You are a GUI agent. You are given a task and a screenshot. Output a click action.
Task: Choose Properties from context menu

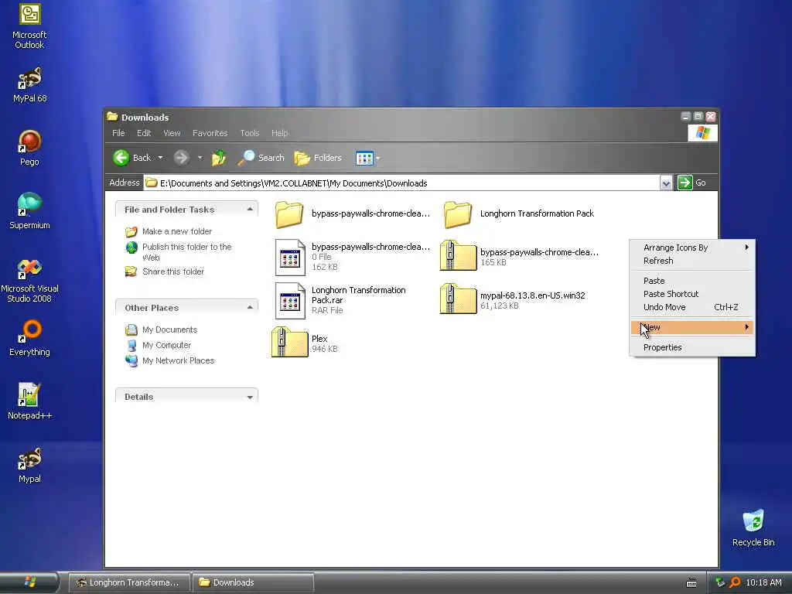pos(692,347)
